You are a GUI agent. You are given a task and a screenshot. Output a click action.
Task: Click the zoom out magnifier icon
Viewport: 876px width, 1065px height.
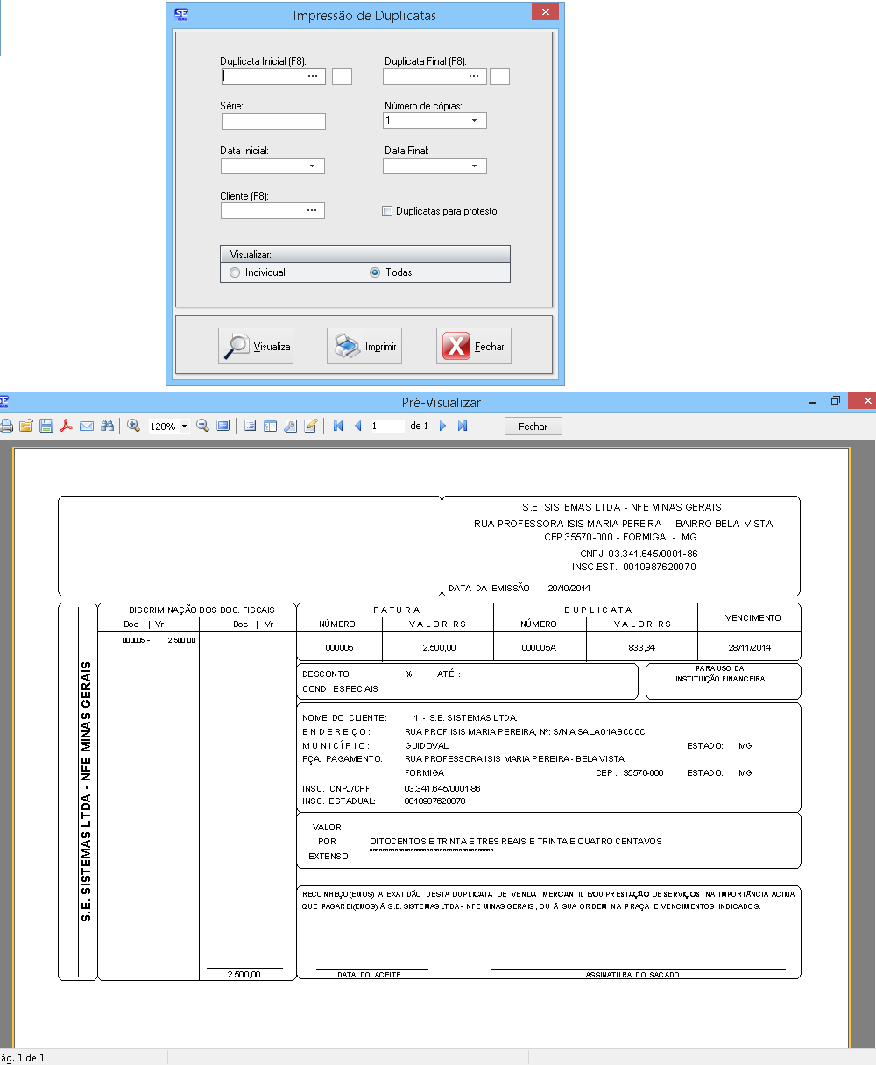[x=202, y=426]
